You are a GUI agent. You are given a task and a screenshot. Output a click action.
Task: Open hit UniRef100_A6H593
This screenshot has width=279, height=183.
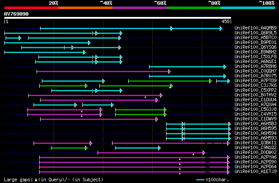(x=255, y=138)
